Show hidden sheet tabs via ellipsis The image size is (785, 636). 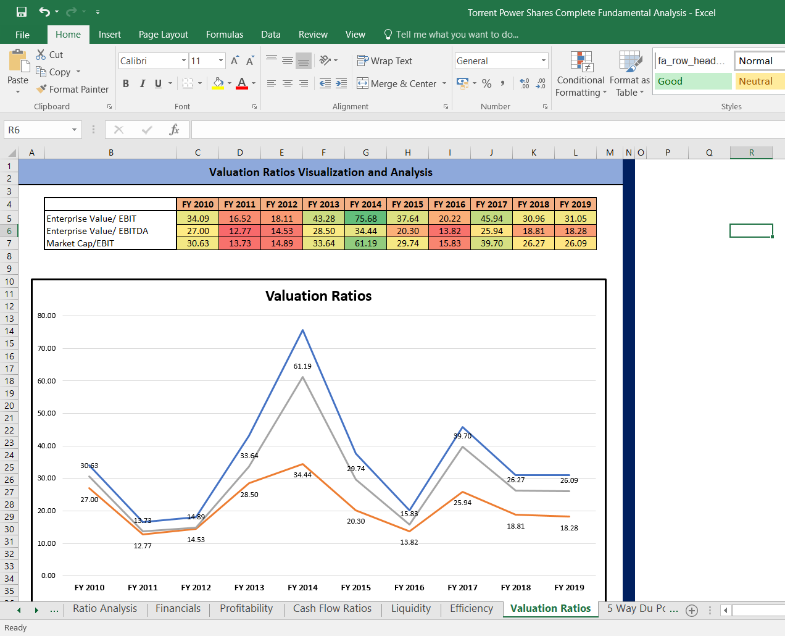pyautogui.click(x=54, y=610)
